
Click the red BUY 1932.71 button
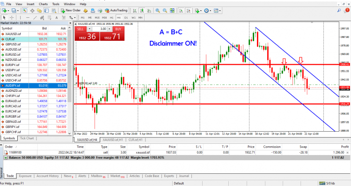click(112, 34)
